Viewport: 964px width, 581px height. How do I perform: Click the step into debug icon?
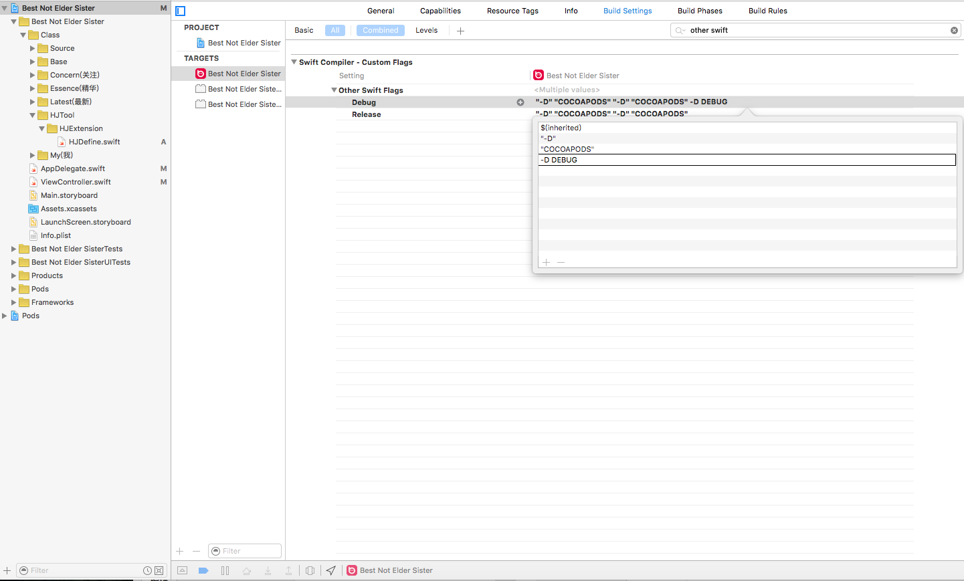(268, 570)
